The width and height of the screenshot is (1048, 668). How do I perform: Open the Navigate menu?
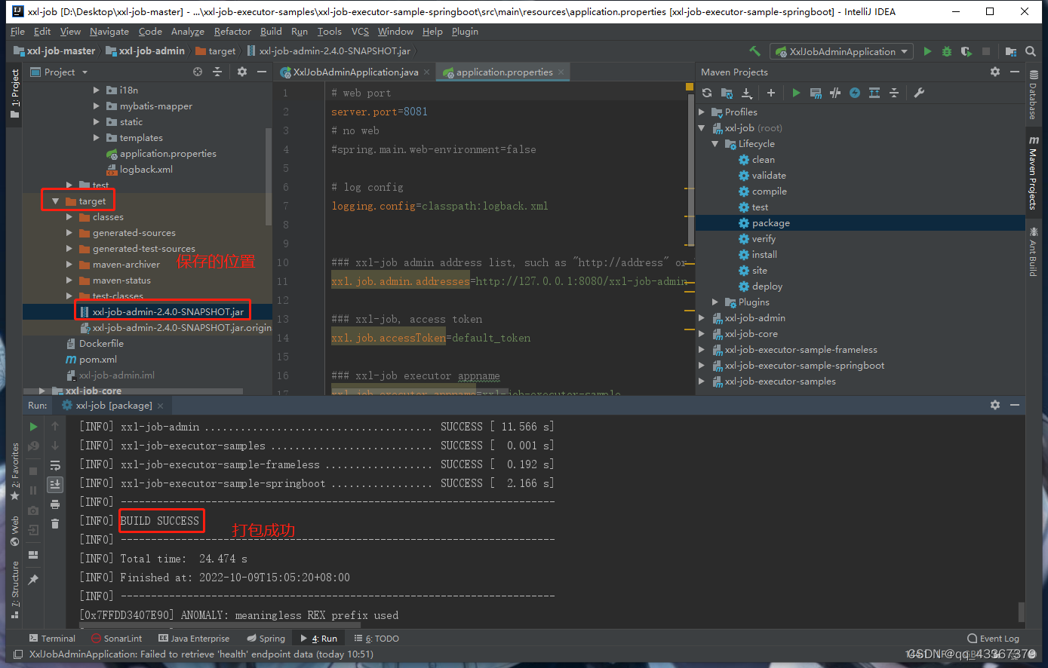[109, 32]
